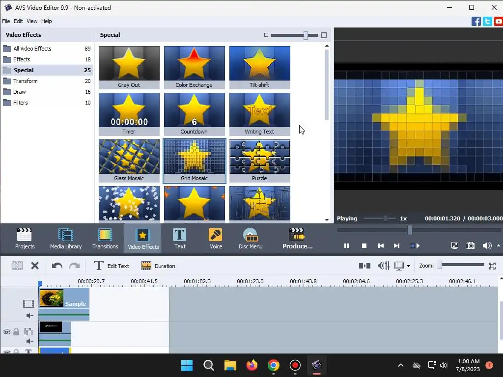
Task: Go to next frame in preview
Action: (397, 245)
